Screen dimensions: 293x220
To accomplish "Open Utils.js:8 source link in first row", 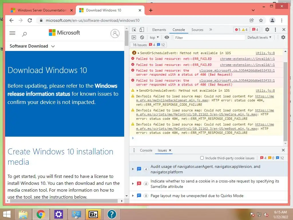I will click(265, 53).
